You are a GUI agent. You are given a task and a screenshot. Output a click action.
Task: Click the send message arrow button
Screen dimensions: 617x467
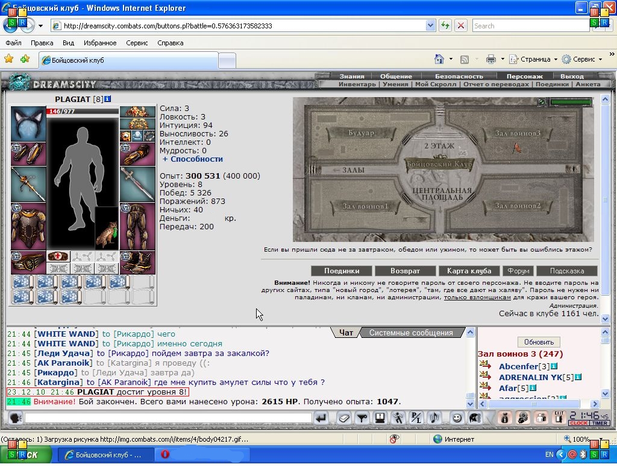click(322, 418)
